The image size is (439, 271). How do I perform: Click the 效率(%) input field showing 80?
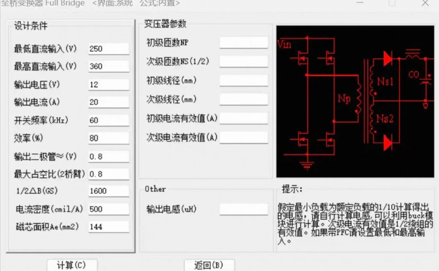click(x=108, y=138)
